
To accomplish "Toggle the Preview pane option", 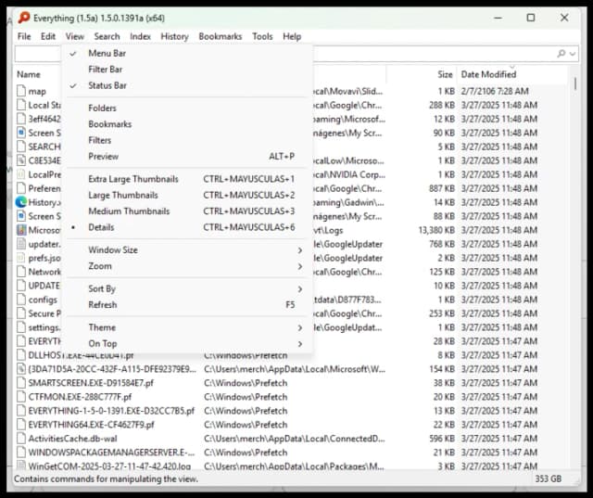I will tap(187, 157).
